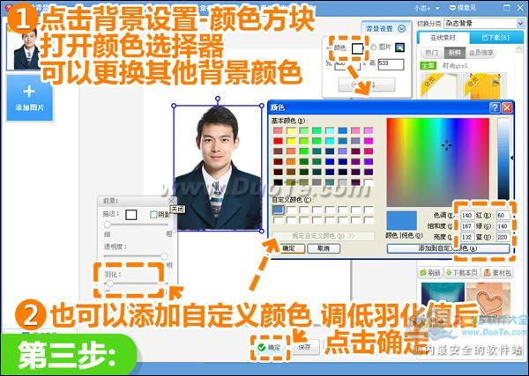
Task: Click the 高 height field showing 533
Action: coord(391,64)
